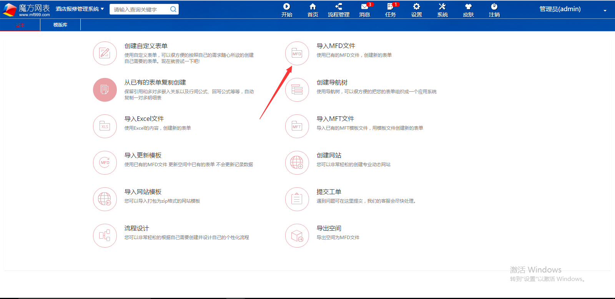Click the 从已有的表单复制创建 copy icon
This screenshot has width=615, height=299.
click(x=105, y=90)
